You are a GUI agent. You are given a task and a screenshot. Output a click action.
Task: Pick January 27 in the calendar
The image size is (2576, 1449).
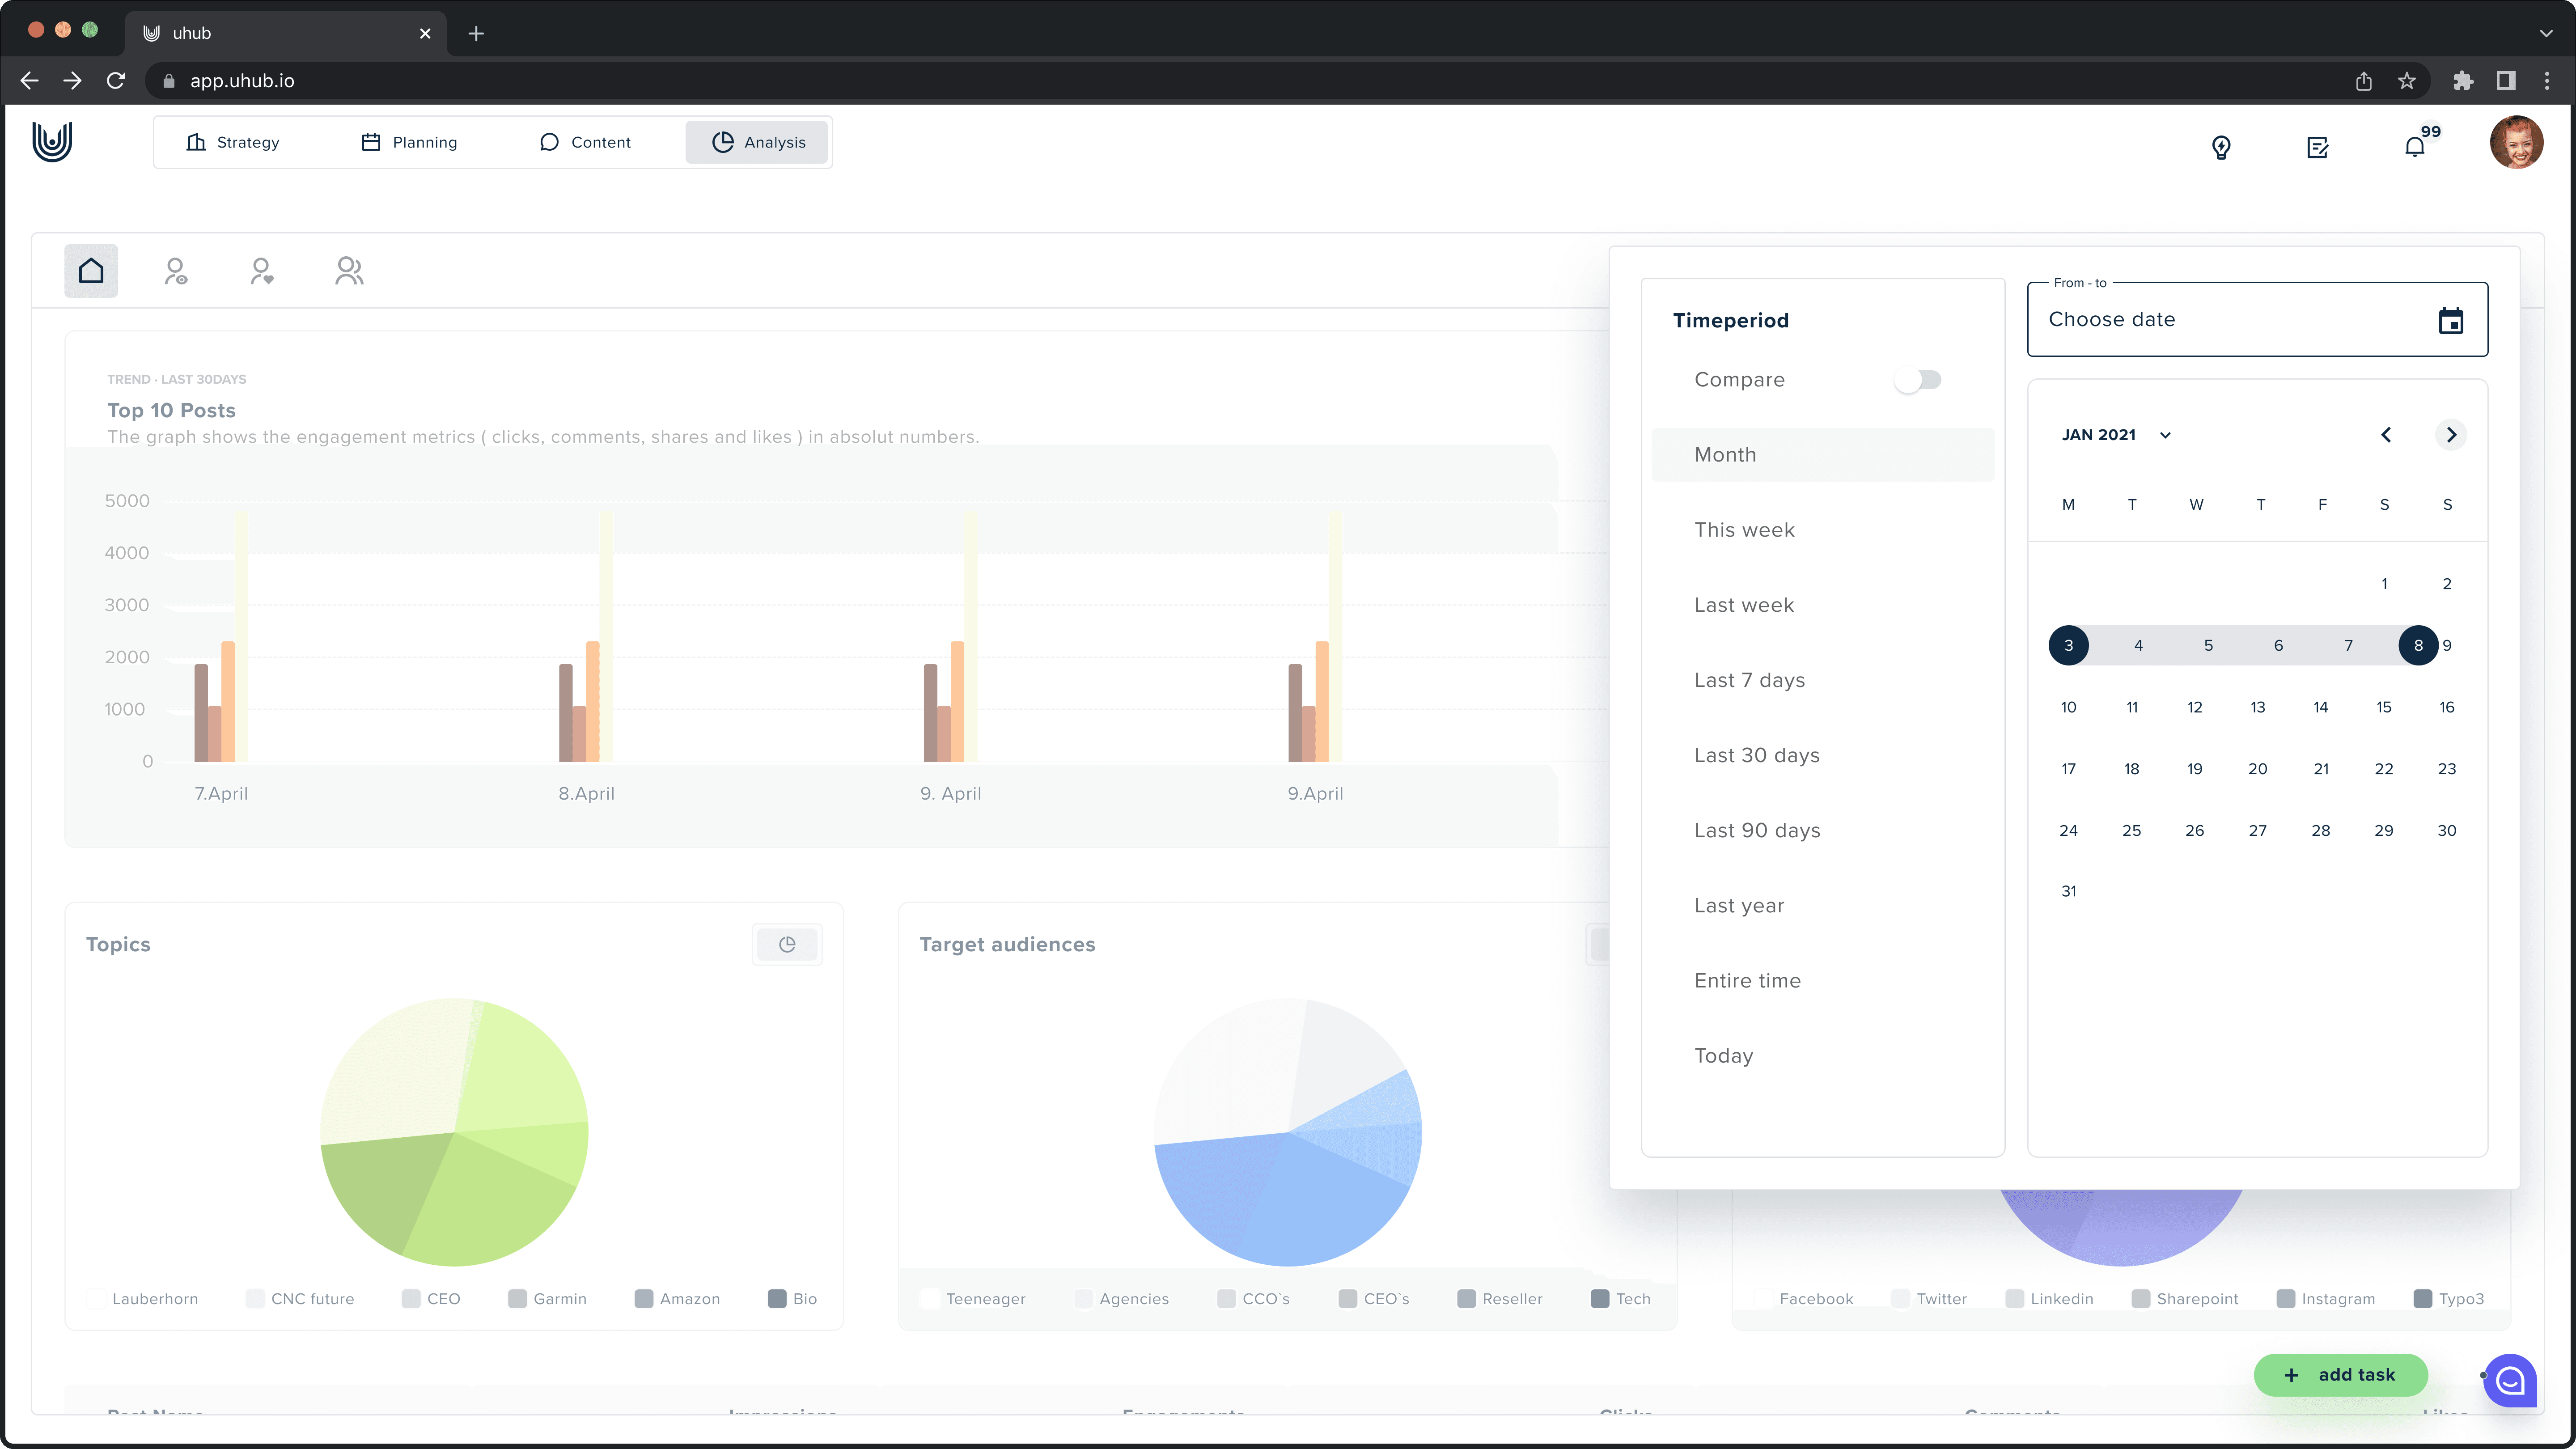2258,830
